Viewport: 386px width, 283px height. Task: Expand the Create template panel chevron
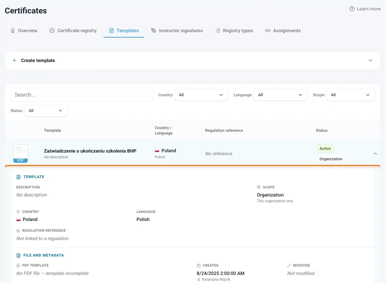[371, 60]
